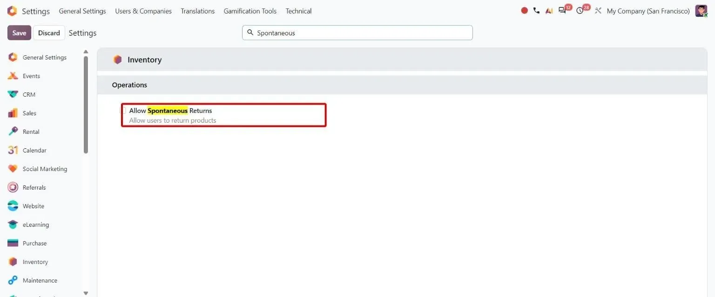Open the debug tools wrench icon
The height and width of the screenshot is (297, 715).
click(x=598, y=11)
